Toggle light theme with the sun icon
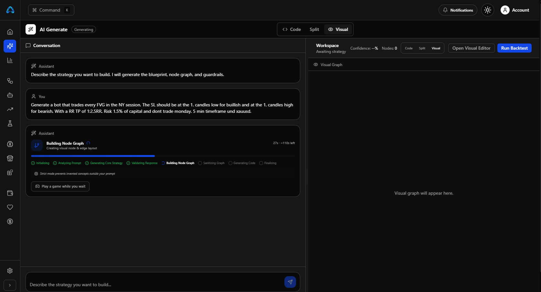The height and width of the screenshot is (292, 541). tap(488, 10)
